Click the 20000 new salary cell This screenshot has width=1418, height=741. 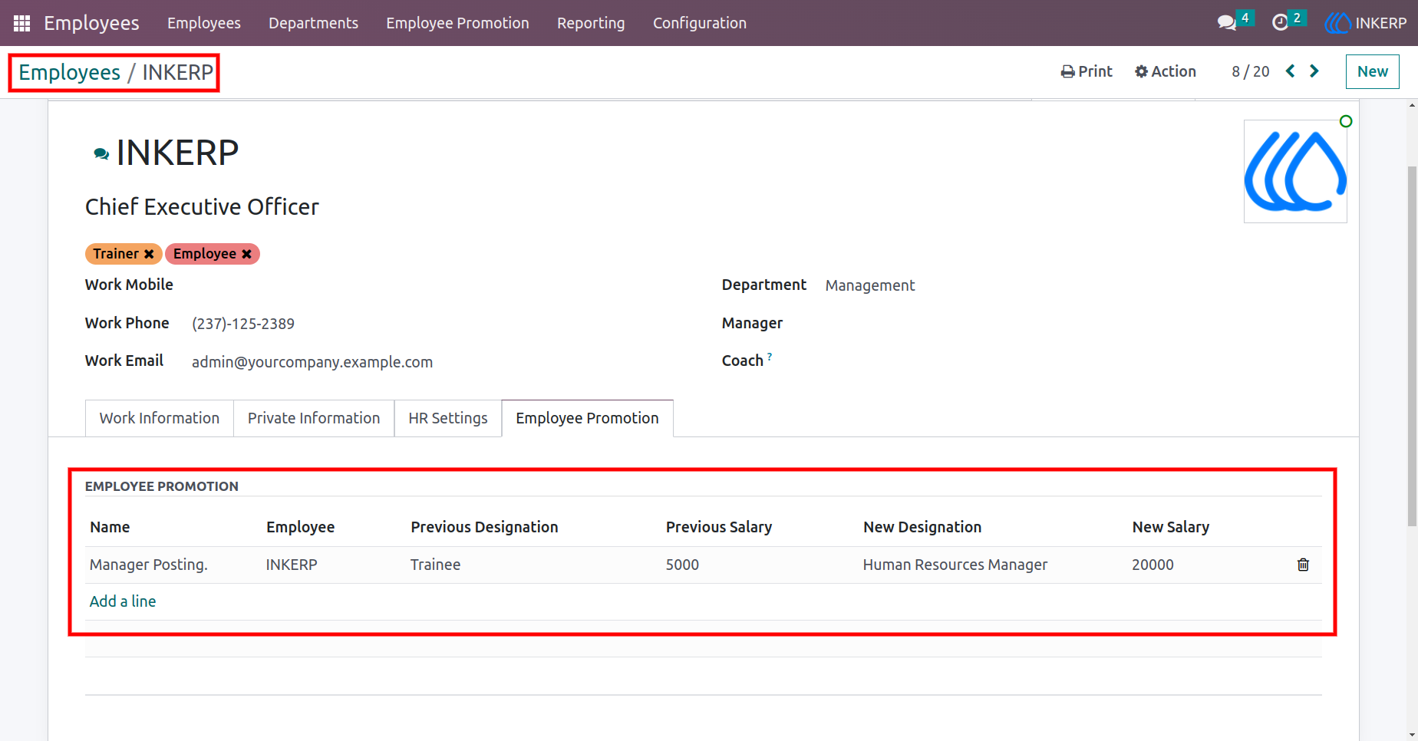[x=1153, y=565]
